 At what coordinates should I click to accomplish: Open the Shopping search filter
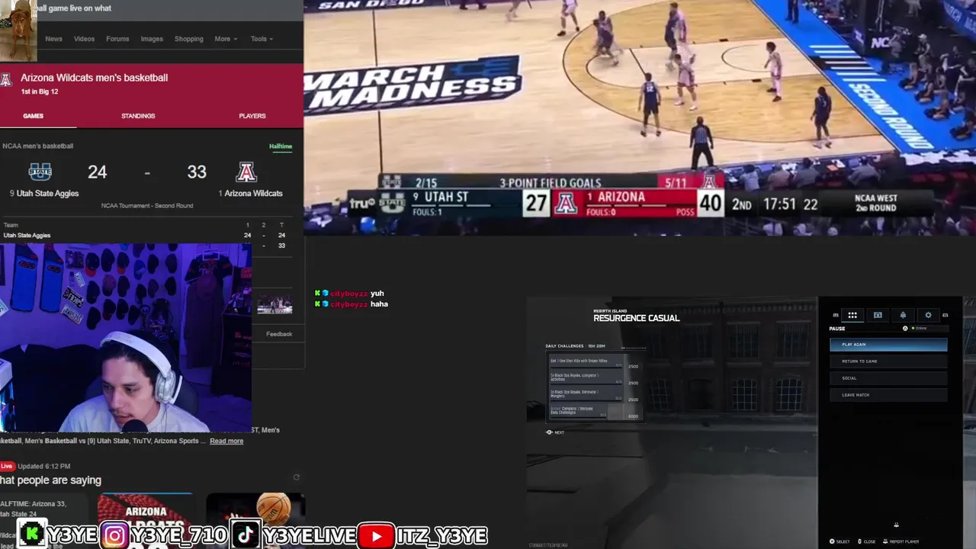click(x=188, y=39)
